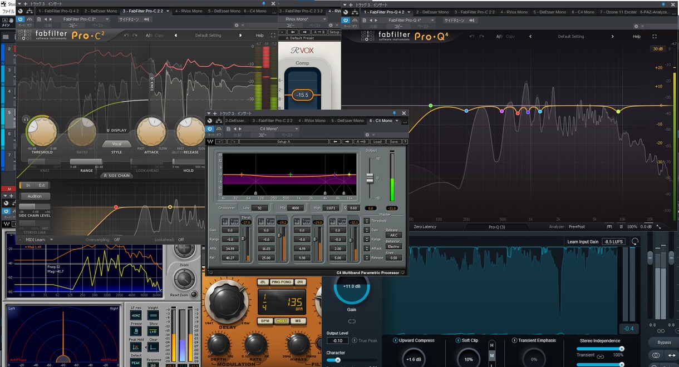
Task: Click Pro-C 2 THRESHOLD knob
Action: tap(42, 132)
